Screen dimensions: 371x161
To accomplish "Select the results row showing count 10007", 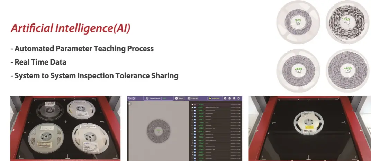I will [215, 107].
